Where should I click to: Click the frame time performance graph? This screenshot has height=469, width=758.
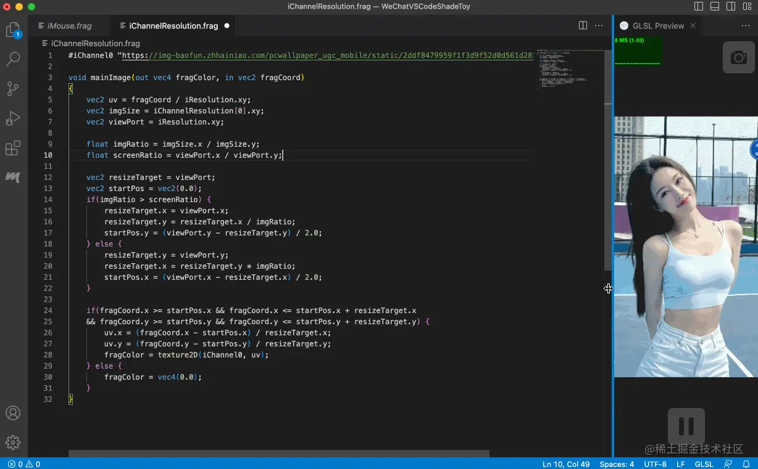pos(638,51)
